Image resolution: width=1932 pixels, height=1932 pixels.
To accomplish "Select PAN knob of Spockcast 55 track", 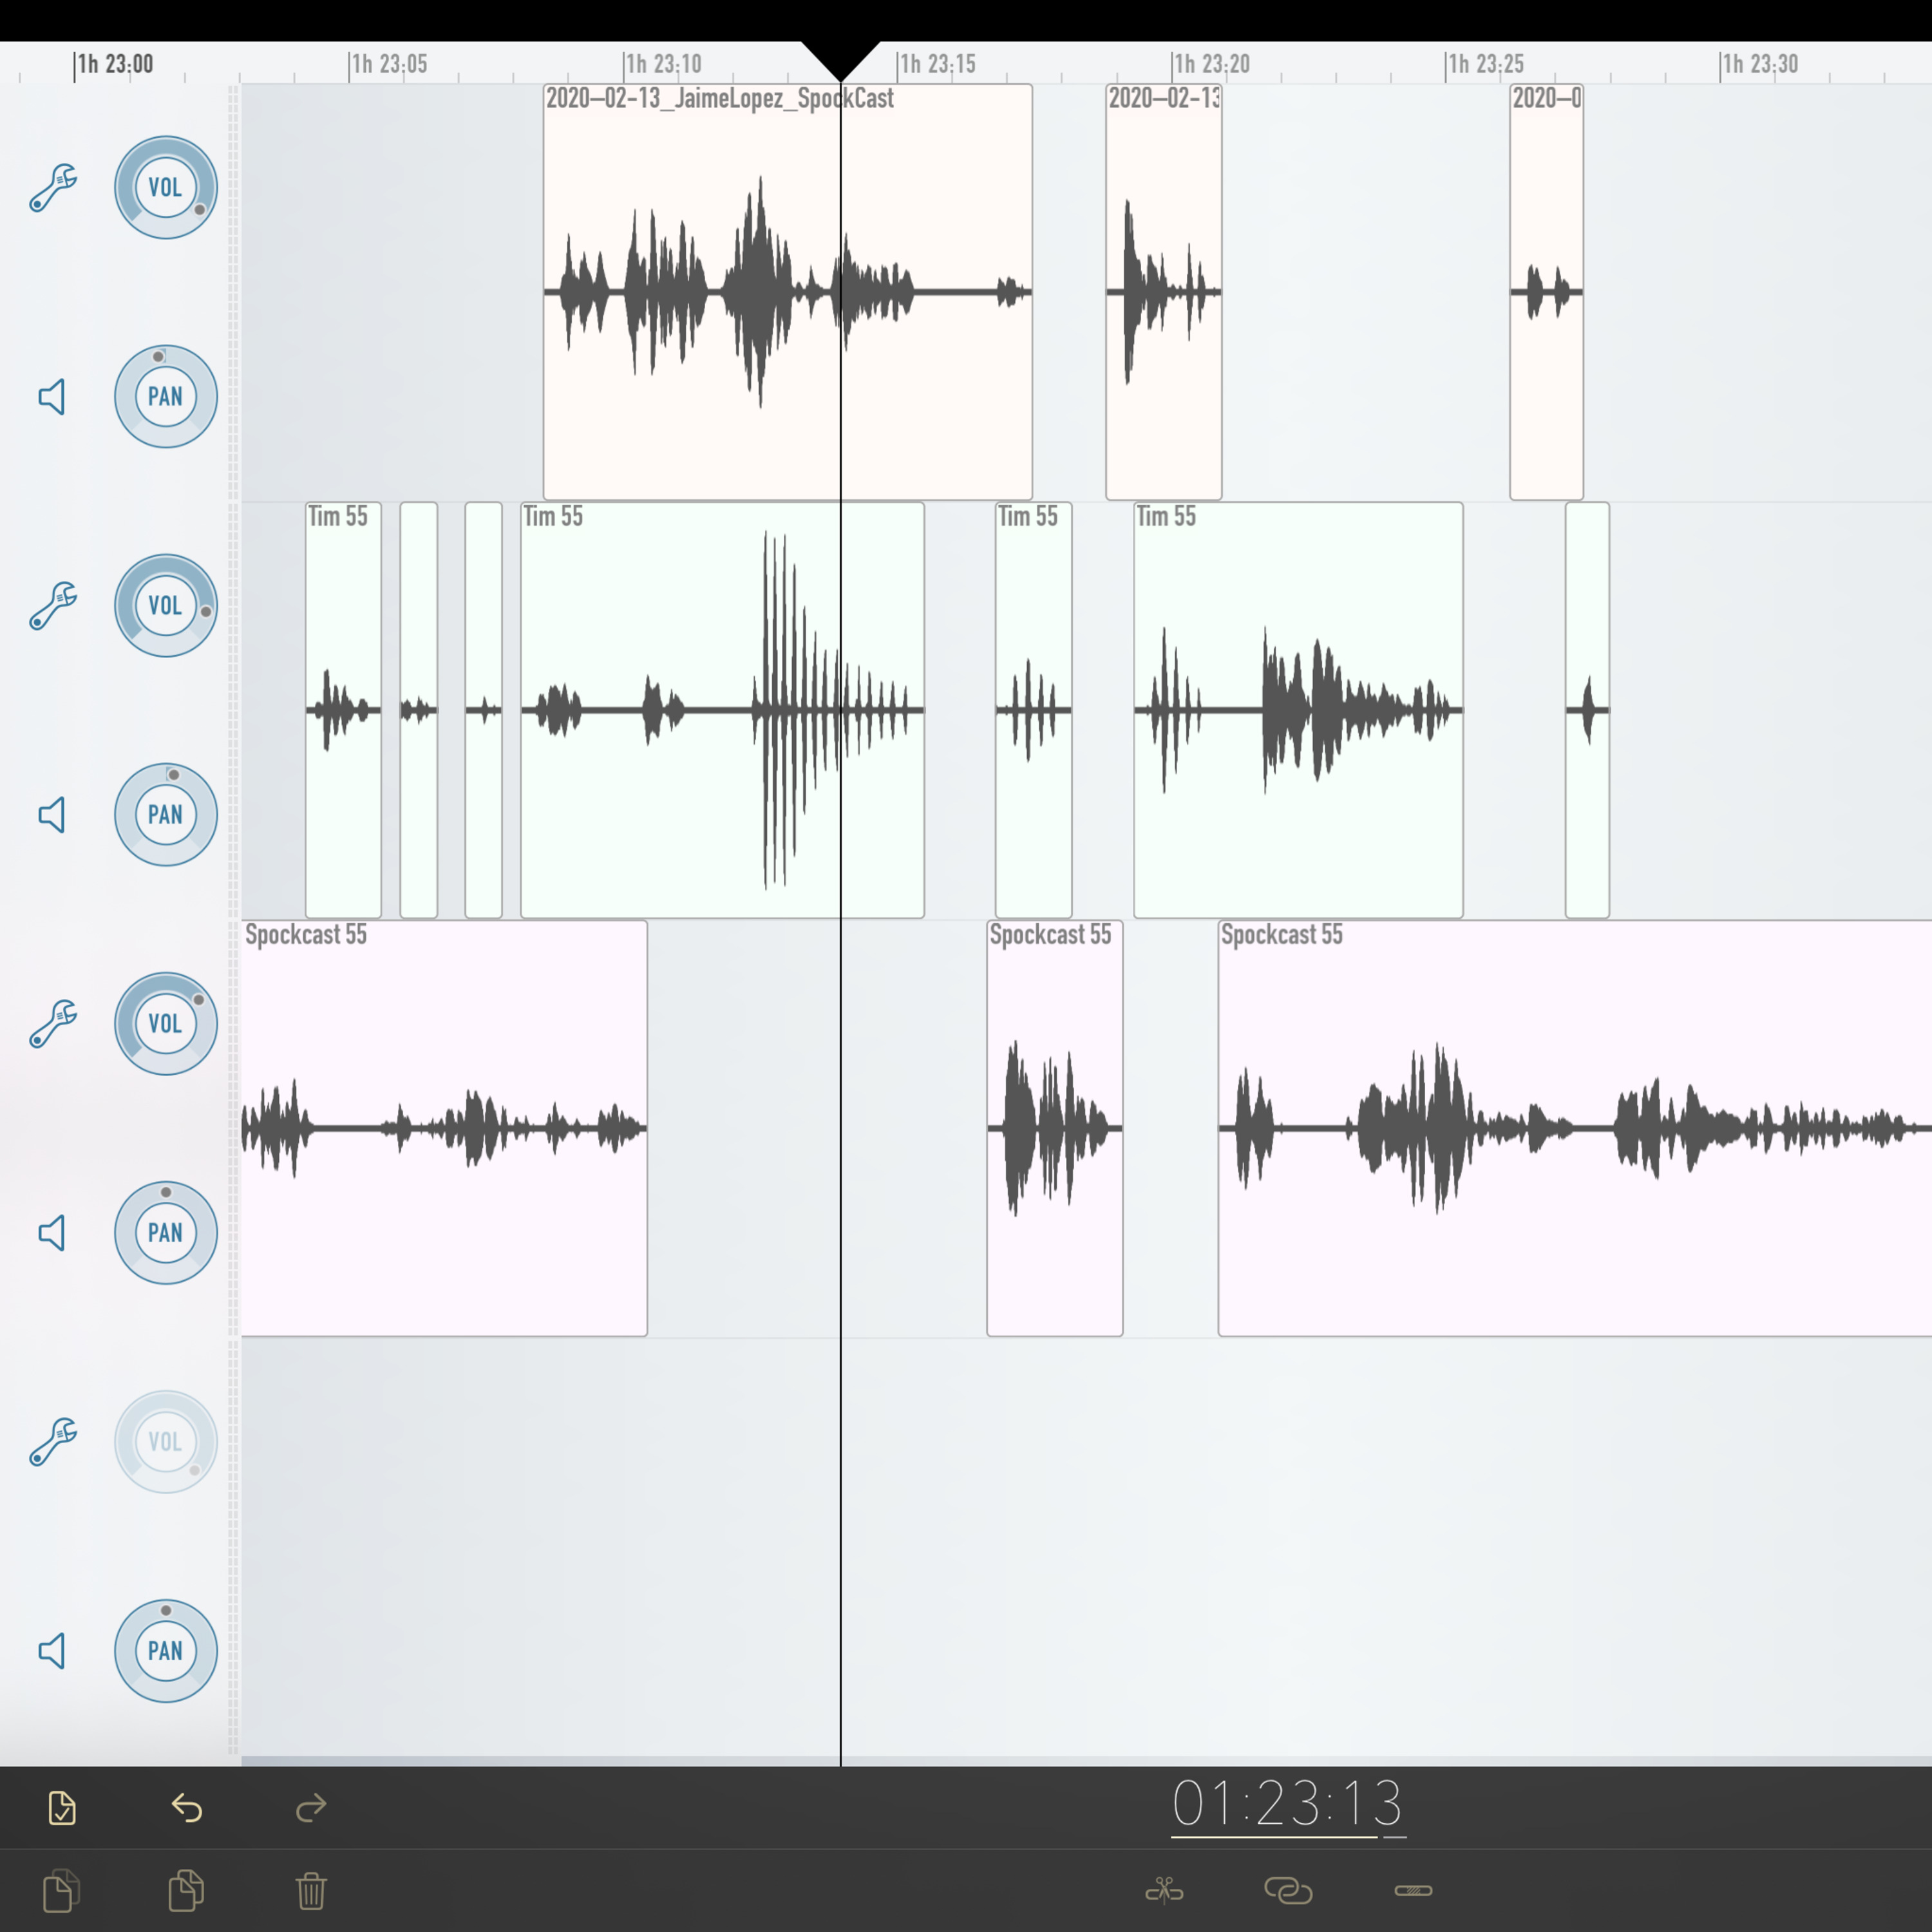I will pos(166,1233).
